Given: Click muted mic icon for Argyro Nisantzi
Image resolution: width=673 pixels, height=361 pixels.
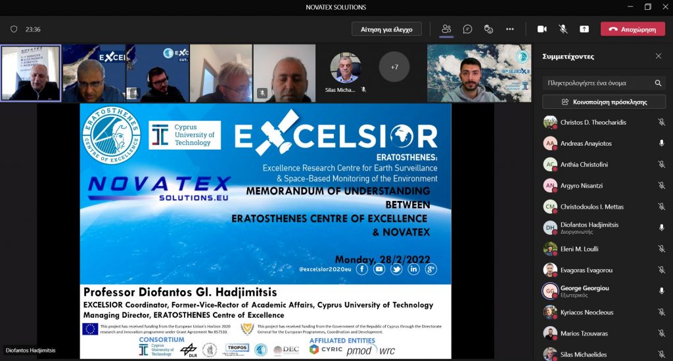Looking at the screenshot, I should coord(661,186).
